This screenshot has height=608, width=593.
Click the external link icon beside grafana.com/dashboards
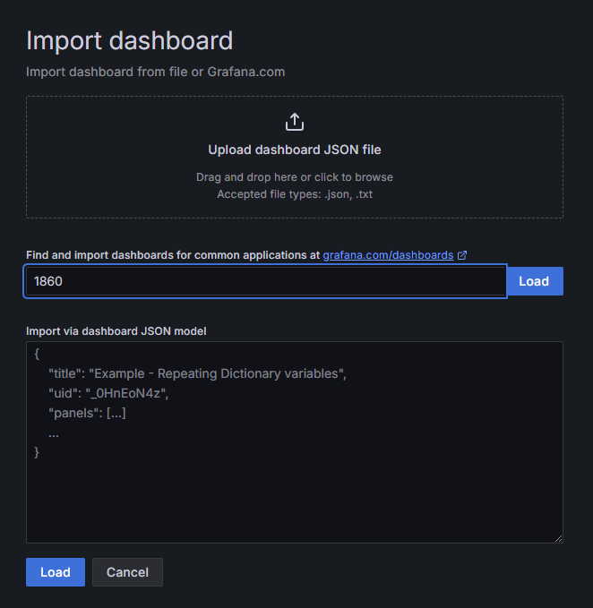[x=462, y=255]
